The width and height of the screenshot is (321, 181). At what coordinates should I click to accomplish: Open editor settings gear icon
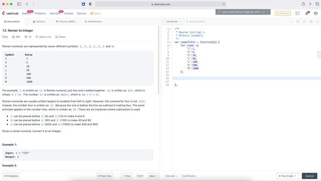click(311, 22)
